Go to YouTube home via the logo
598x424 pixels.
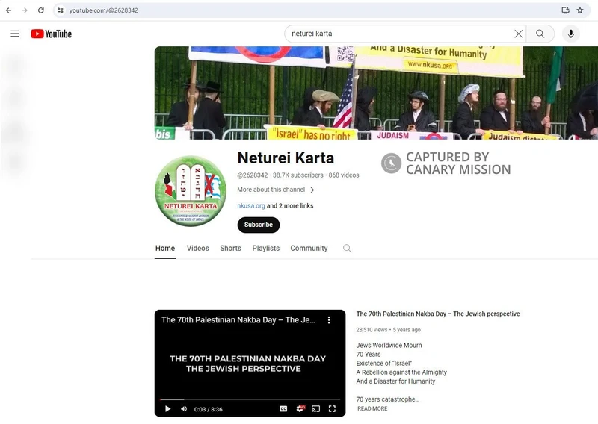pos(51,34)
